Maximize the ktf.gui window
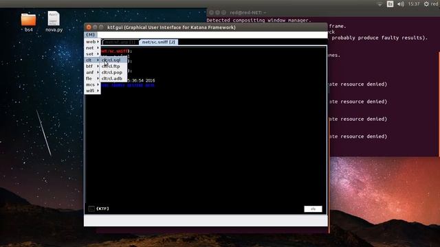The width and height of the screenshot is (440, 247). 101,27
